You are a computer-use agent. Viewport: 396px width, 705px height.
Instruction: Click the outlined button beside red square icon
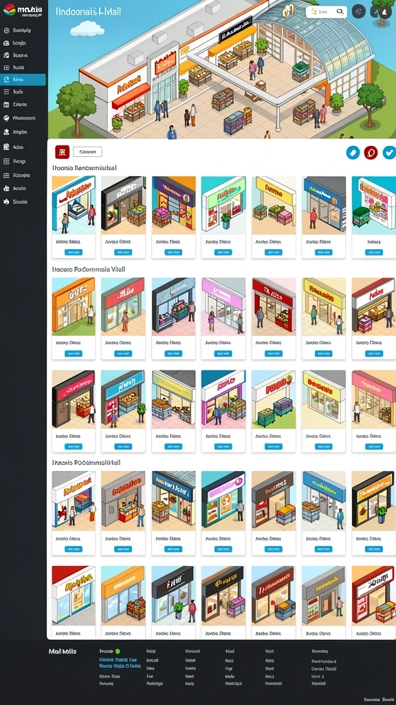(x=87, y=152)
